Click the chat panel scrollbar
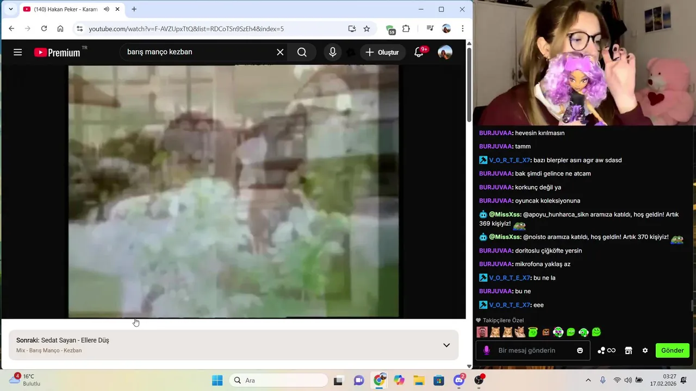Viewport: 696px width, 391px height. (x=693, y=306)
